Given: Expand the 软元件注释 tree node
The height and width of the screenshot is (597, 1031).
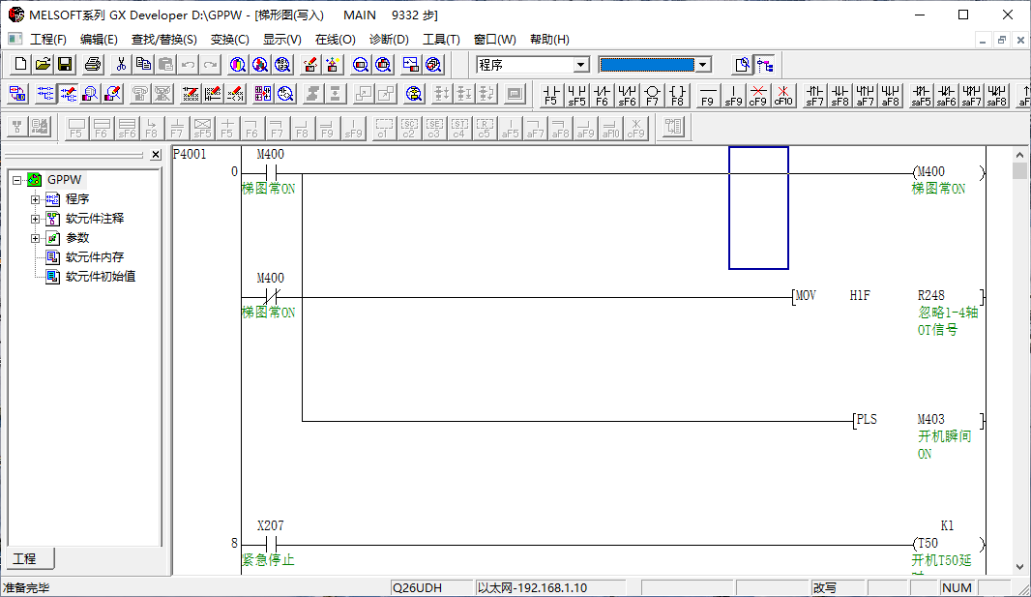Looking at the screenshot, I should [x=36, y=219].
